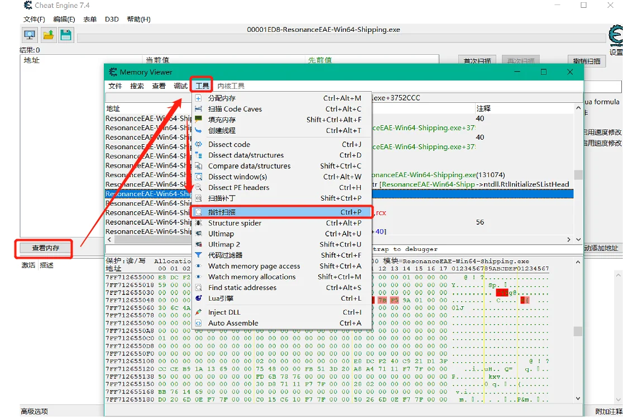
Task: Open the 调试 menu in Memory Viewer
Action: click(x=180, y=86)
